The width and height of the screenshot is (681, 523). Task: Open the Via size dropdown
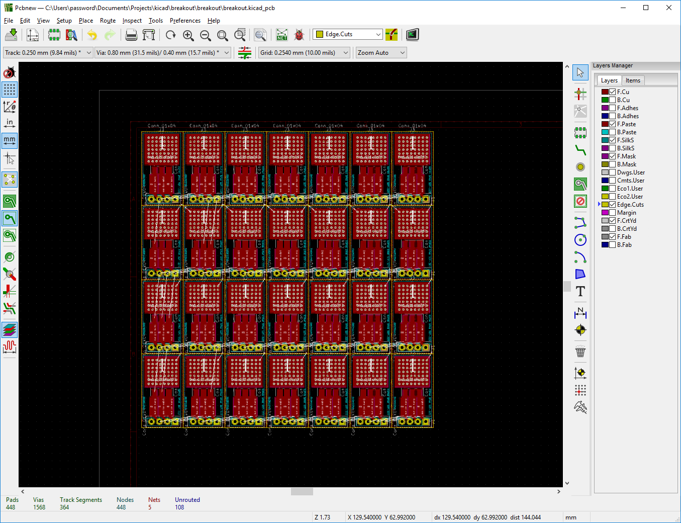click(163, 53)
